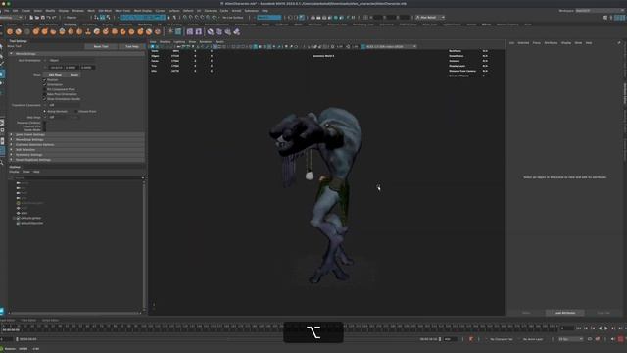Click the New Scene icon in the status line
Image resolution: width=627 pixels, height=353 pixels.
click(x=31, y=18)
